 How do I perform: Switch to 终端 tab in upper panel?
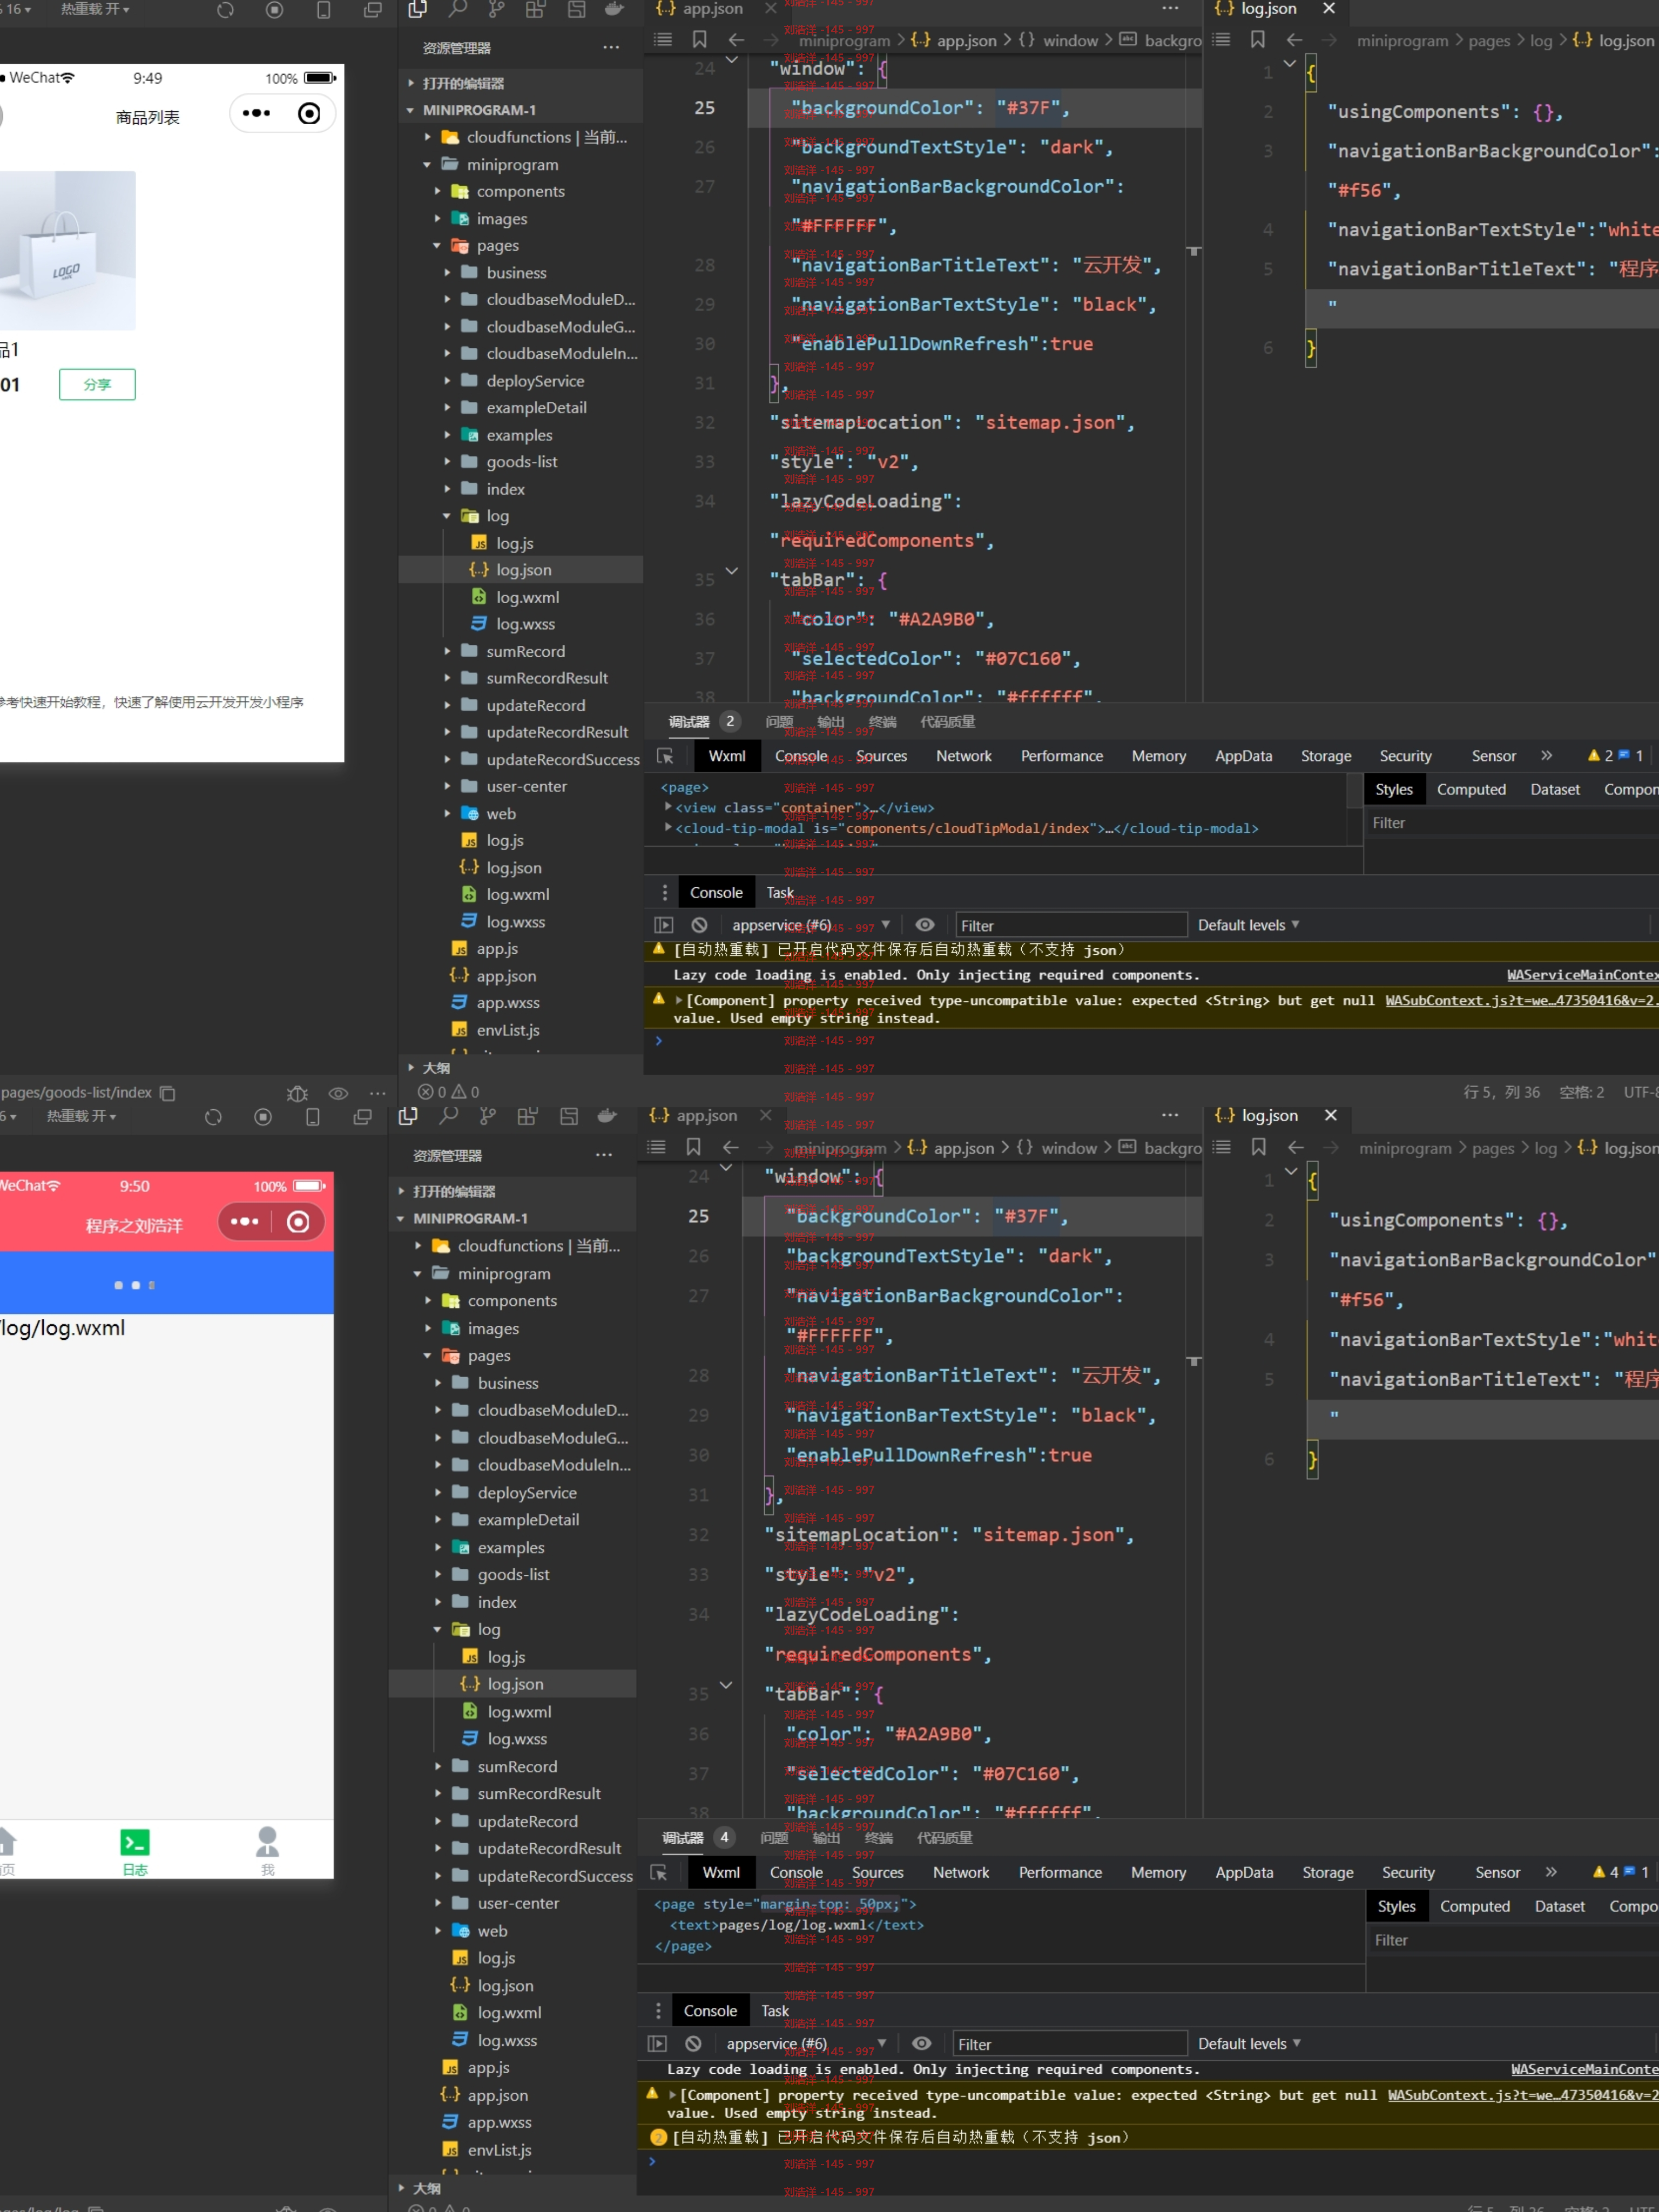click(x=882, y=721)
